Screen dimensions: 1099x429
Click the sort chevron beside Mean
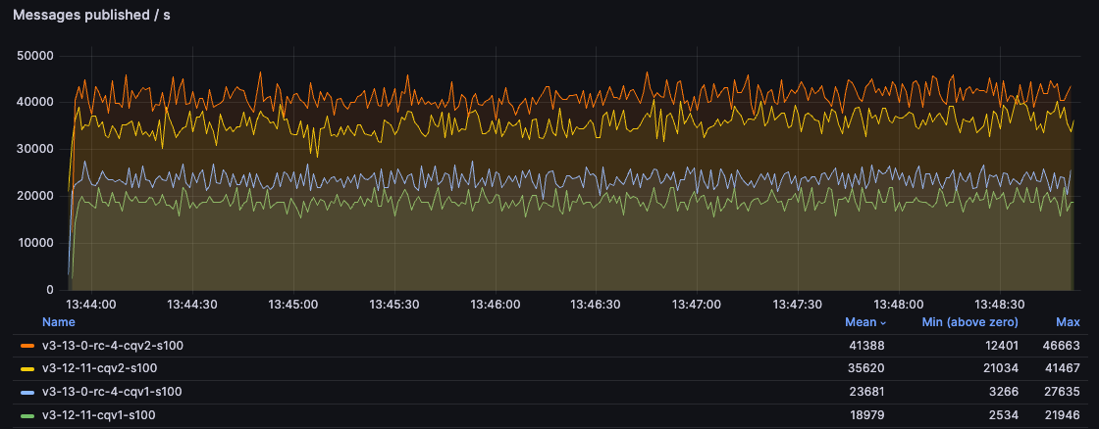[881, 323]
